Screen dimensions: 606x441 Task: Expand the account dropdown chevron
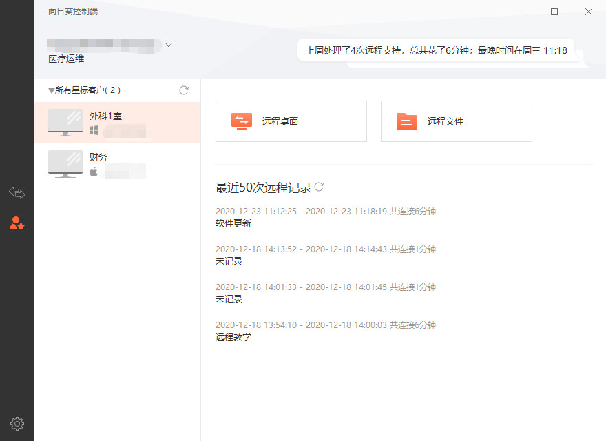(169, 45)
